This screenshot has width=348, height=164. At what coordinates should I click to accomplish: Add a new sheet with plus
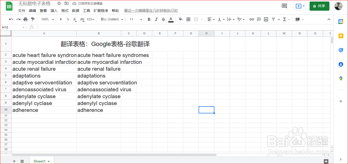(x=14, y=161)
